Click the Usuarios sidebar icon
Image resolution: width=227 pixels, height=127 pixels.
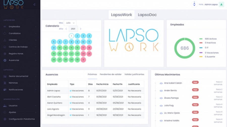(5, 106)
